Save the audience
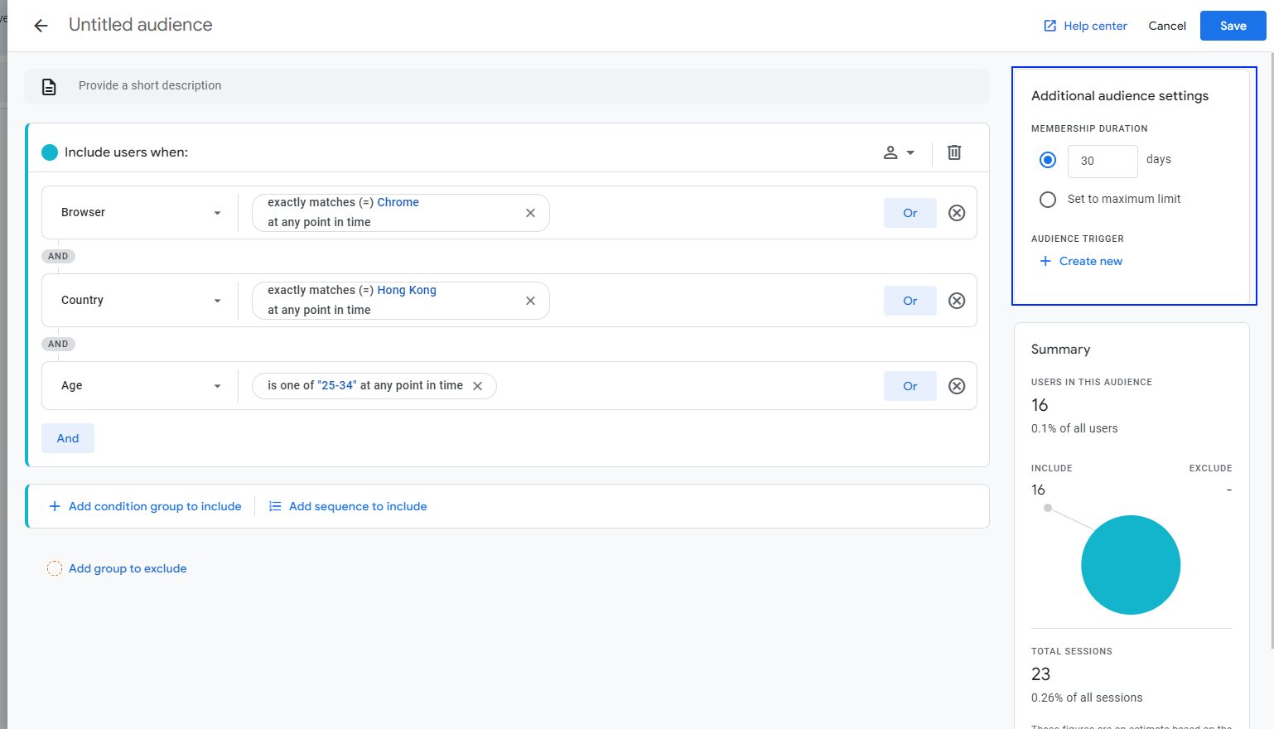This screenshot has height=729, width=1274. 1233,26
